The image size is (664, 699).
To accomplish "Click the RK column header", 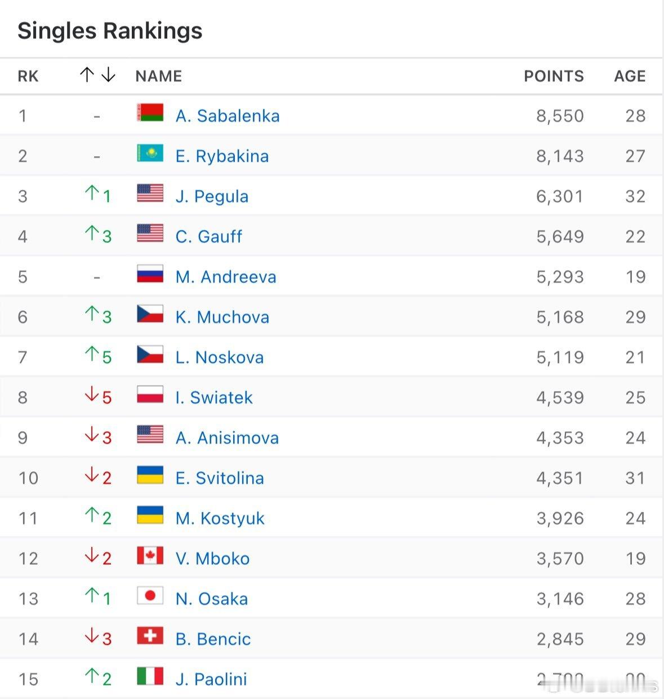I will (28, 76).
